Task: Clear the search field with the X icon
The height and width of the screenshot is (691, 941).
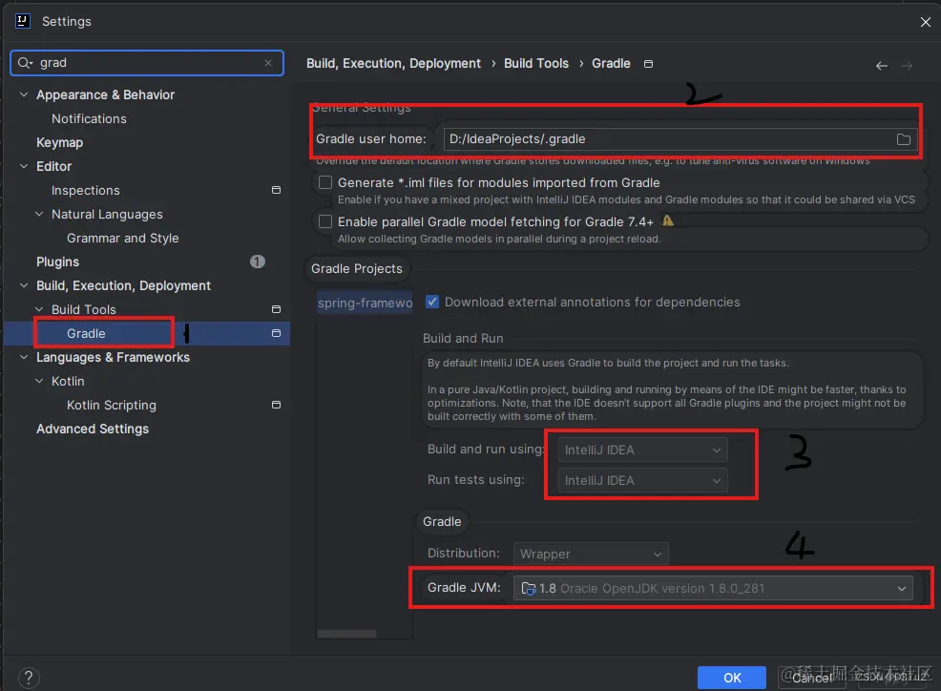Action: pos(267,63)
